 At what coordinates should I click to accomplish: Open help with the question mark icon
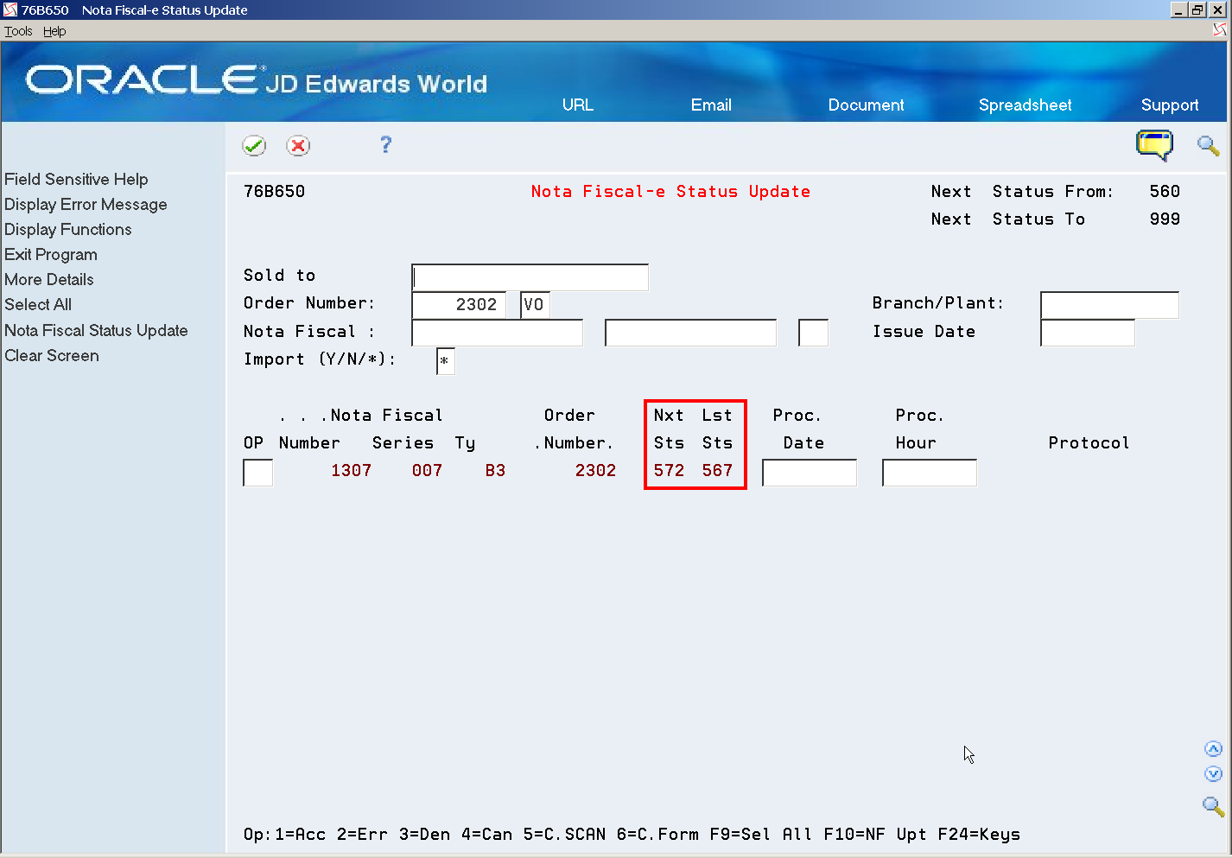385,145
